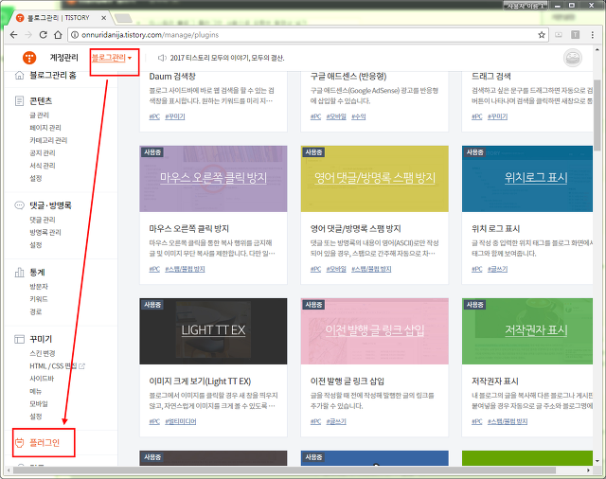Open 설정 under 콘텐츠
This screenshot has width=606, height=479.
coord(36,178)
